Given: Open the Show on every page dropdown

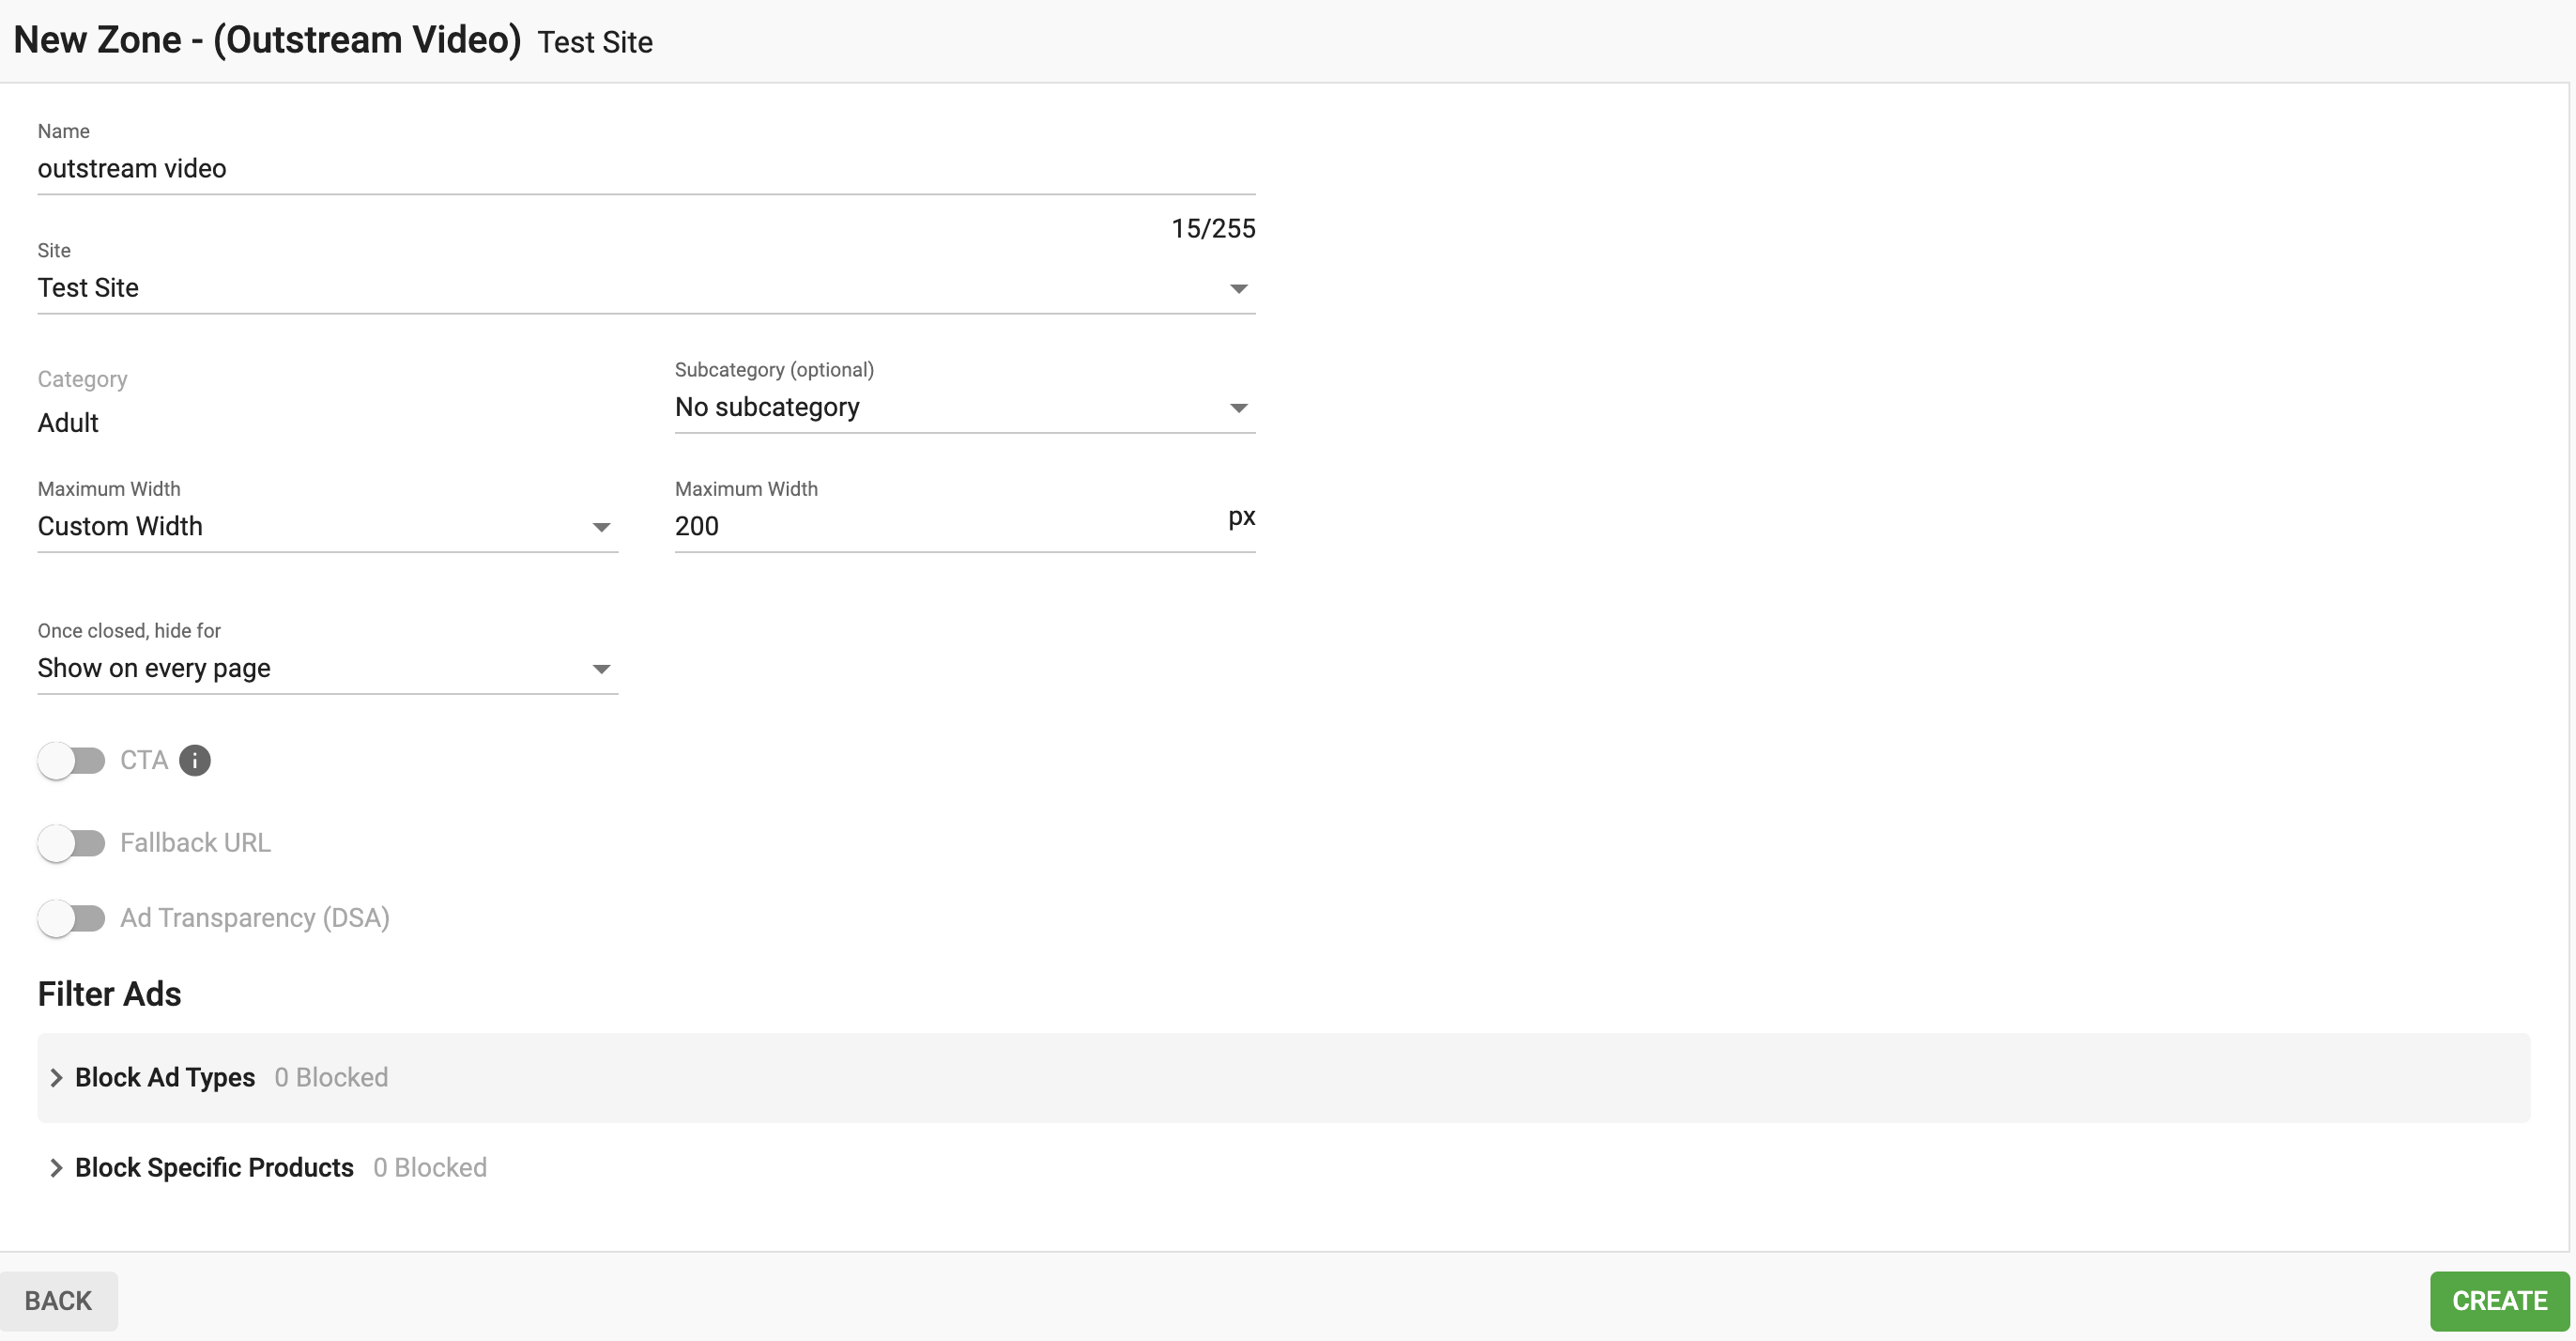Looking at the screenshot, I should (x=300, y=668).
